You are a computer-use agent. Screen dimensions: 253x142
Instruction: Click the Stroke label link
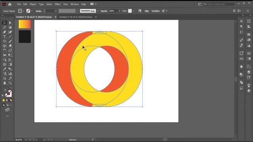(39, 11)
